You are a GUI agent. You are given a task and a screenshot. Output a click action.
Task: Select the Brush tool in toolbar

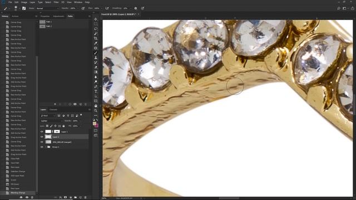[96, 53]
